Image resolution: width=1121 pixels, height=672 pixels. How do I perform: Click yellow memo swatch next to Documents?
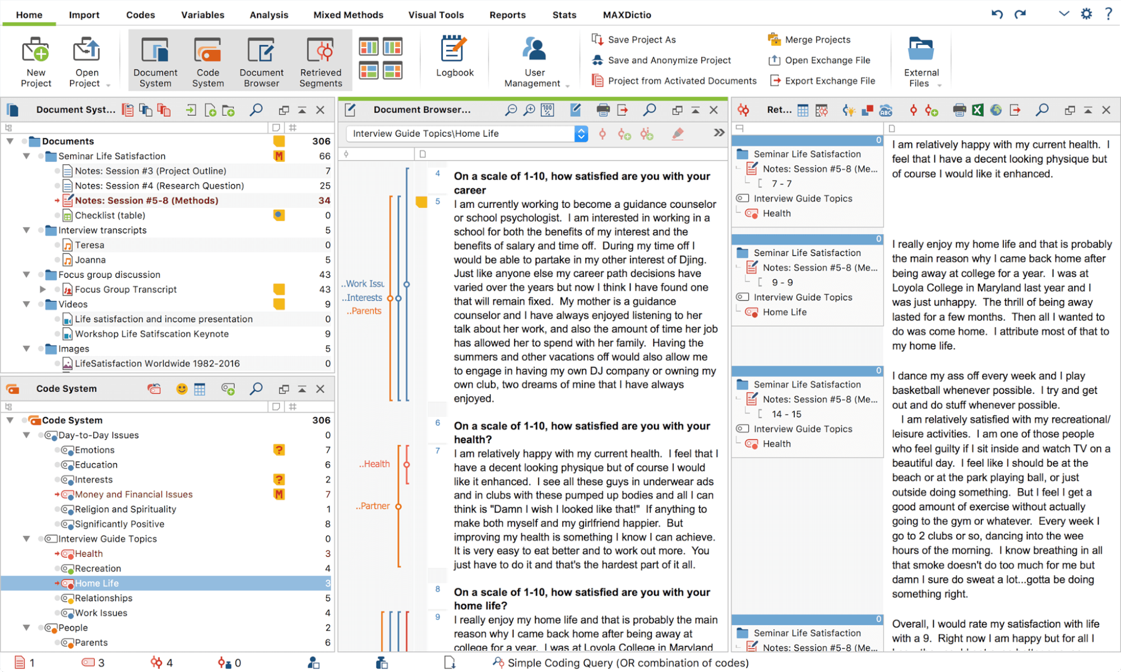pos(279,141)
